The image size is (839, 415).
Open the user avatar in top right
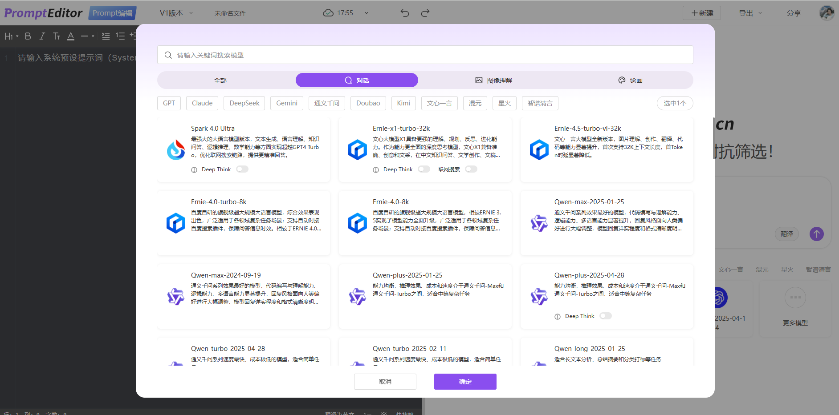(x=827, y=13)
